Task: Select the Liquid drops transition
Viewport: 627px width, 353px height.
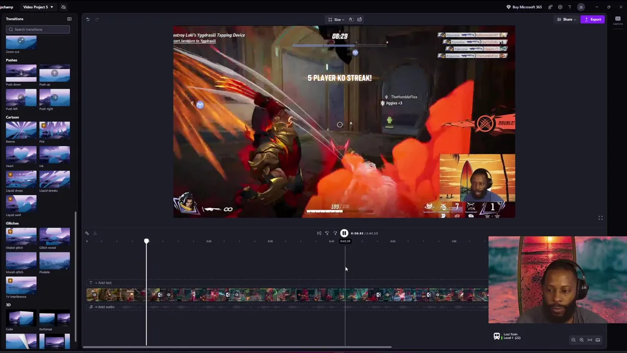Action: click(21, 179)
